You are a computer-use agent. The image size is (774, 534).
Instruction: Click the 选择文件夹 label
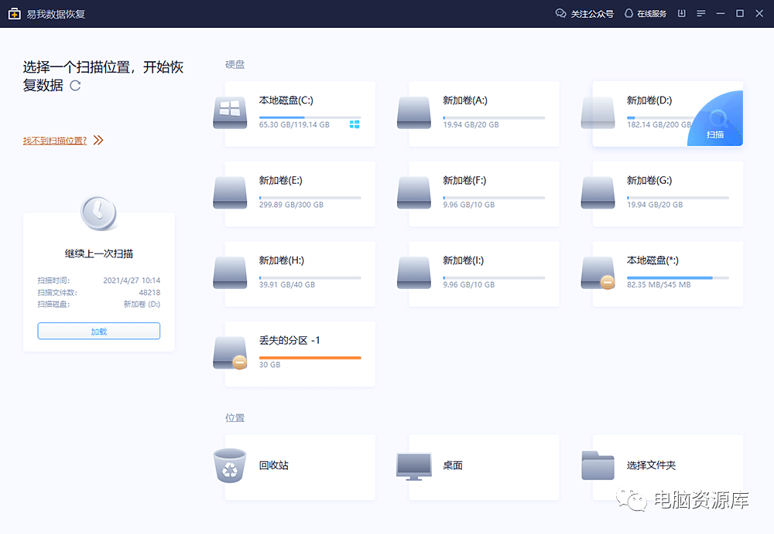point(651,465)
